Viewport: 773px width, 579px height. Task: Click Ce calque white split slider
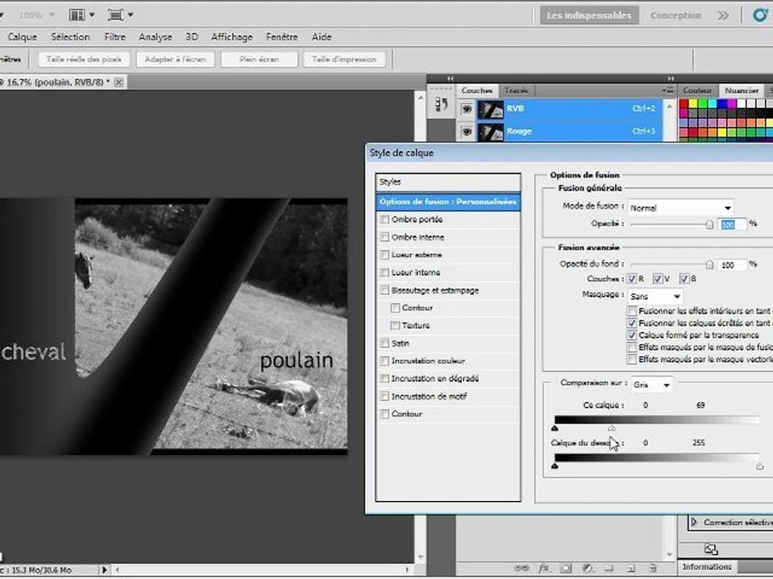click(x=611, y=429)
